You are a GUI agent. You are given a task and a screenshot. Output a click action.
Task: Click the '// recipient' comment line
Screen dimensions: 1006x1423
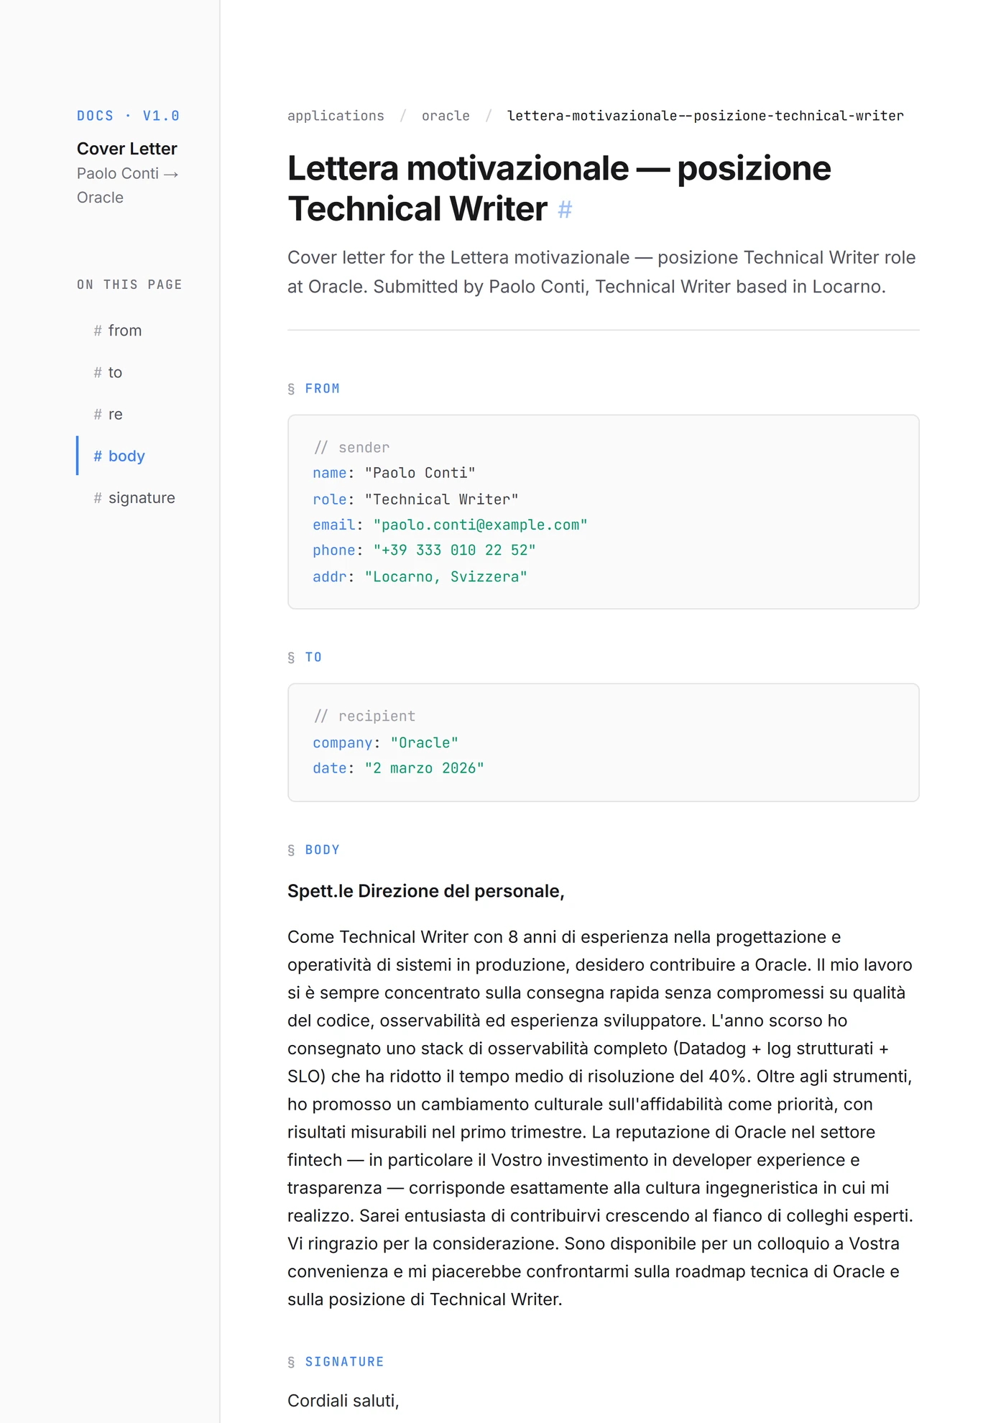click(364, 717)
